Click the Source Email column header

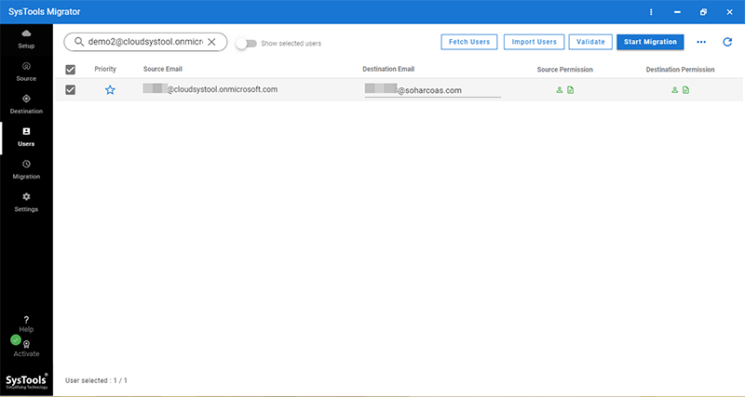point(162,69)
